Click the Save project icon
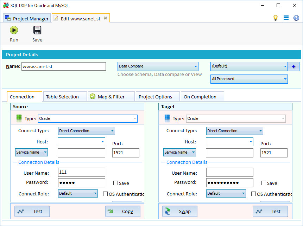The width and height of the screenshot is (303, 226). [x=37, y=30]
